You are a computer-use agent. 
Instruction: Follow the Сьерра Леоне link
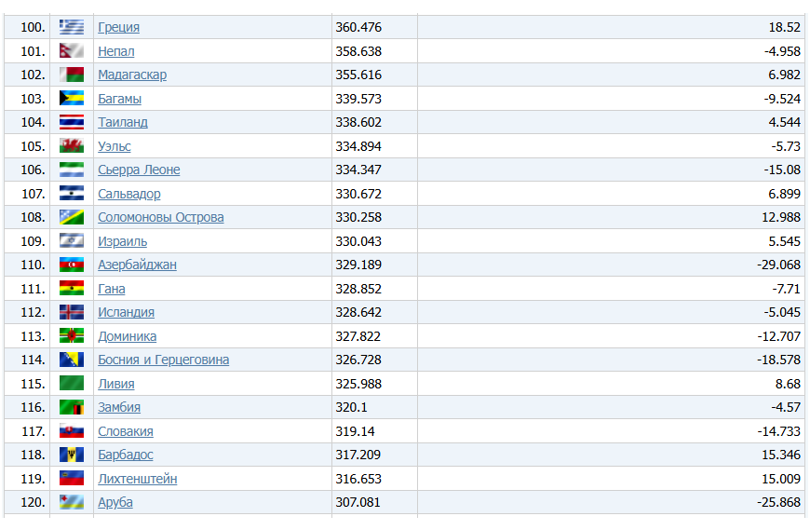[139, 170]
